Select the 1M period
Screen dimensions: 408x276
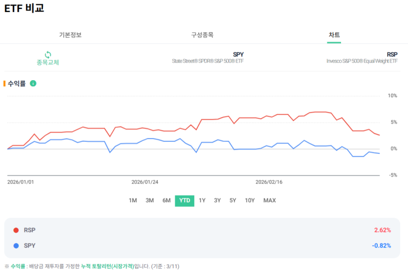click(133, 201)
